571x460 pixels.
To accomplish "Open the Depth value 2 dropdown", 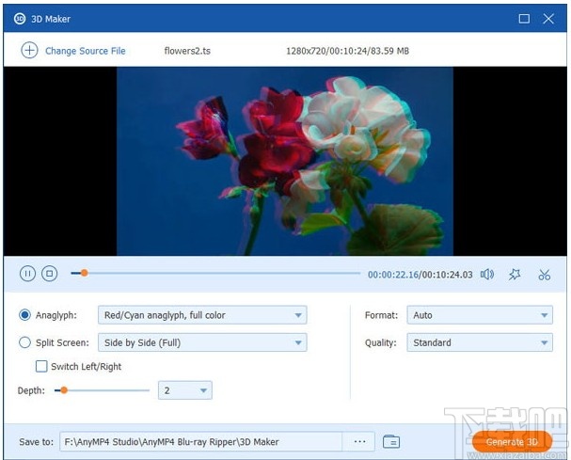I will tap(185, 390).
